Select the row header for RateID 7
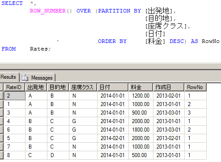 click(2, 147)
